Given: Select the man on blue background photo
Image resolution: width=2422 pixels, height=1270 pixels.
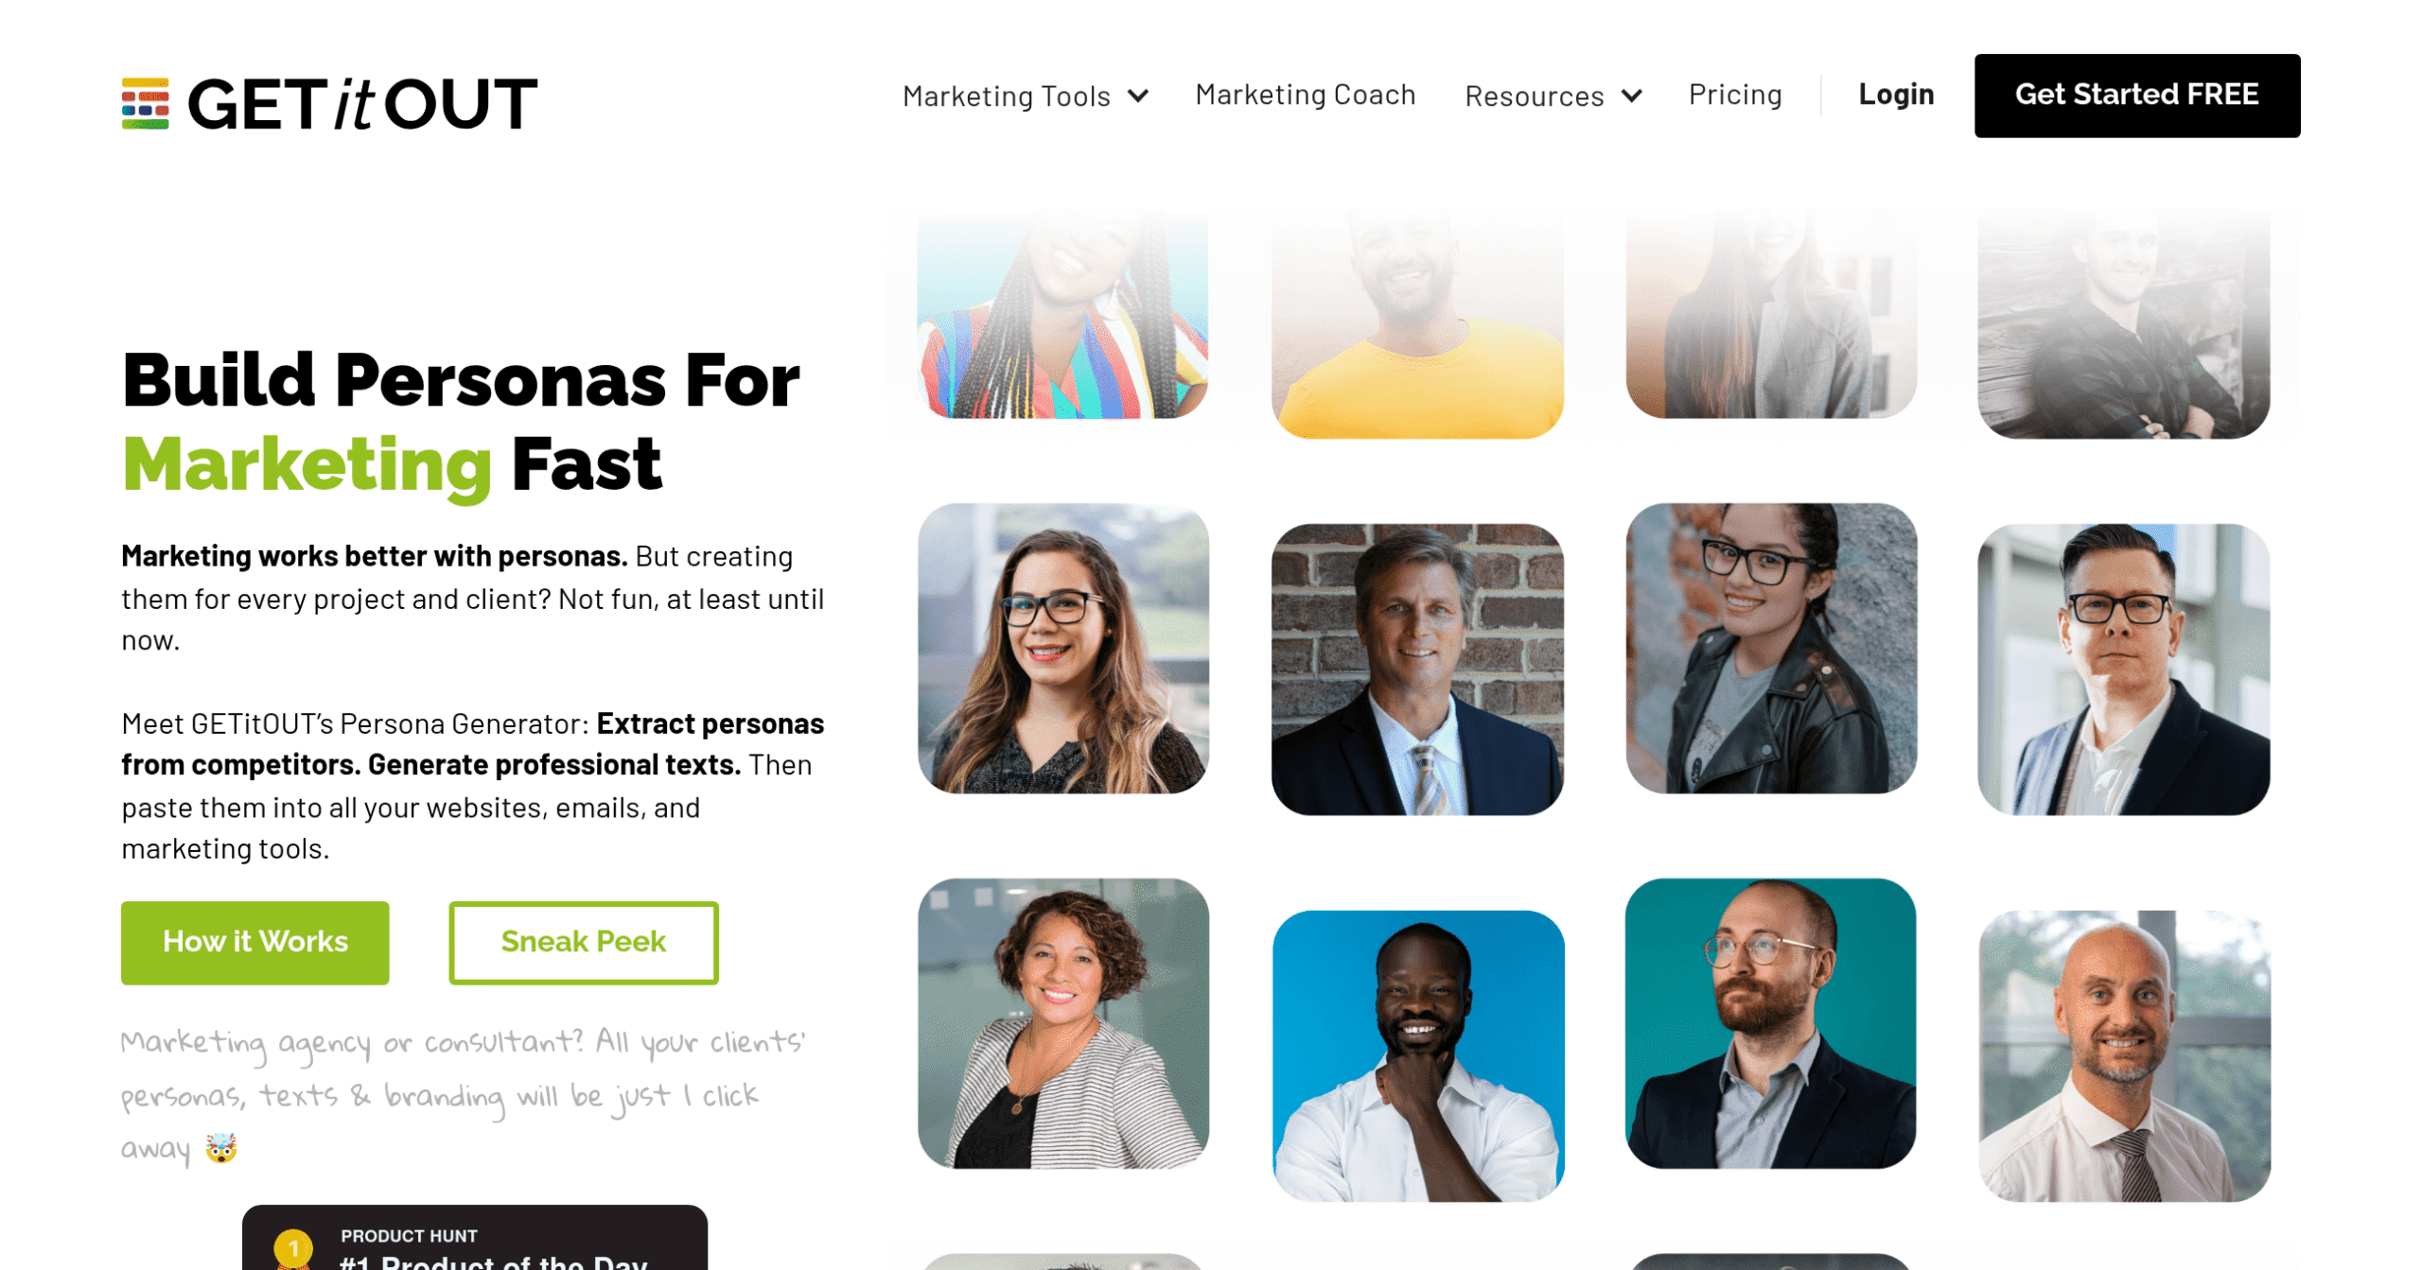Looking at the screenshot, I should pyautogui.click(x=1417, y=1055).
